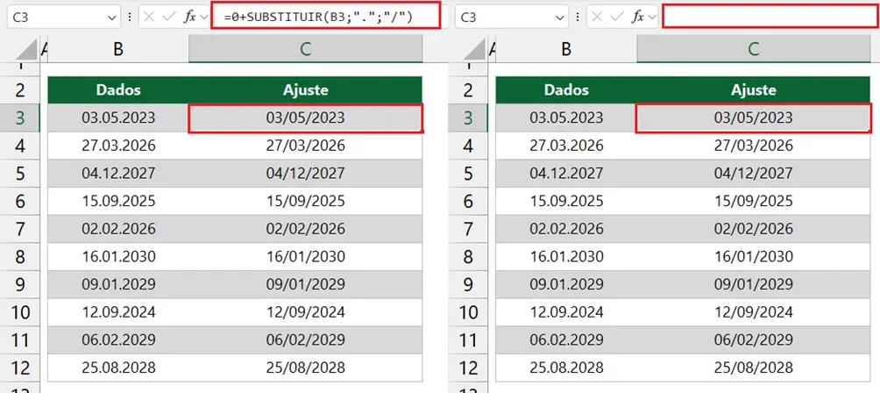The width and height of the screenshot is (880, 393).
Task: Select cell 03.05.2023 in right sheet
Action: (566, 118)
